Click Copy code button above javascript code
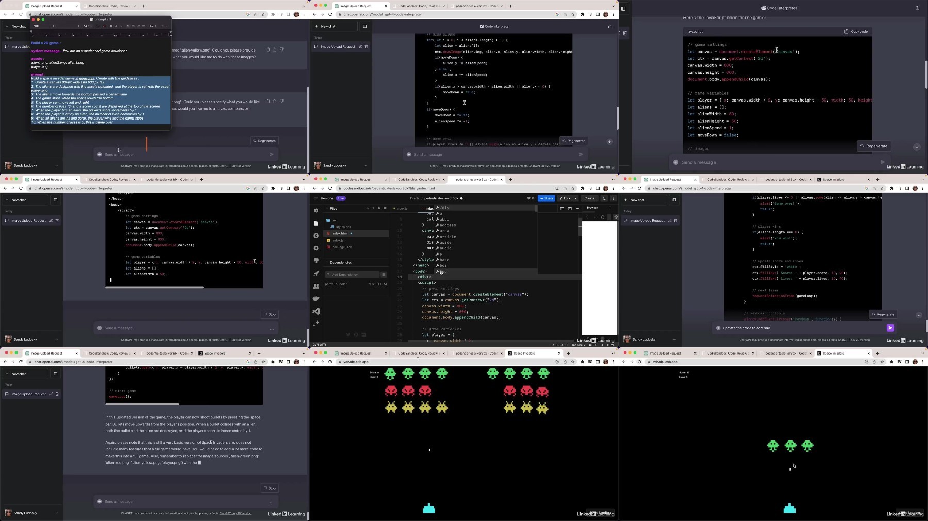Screen dimensions: 928x521 (856, 31)
